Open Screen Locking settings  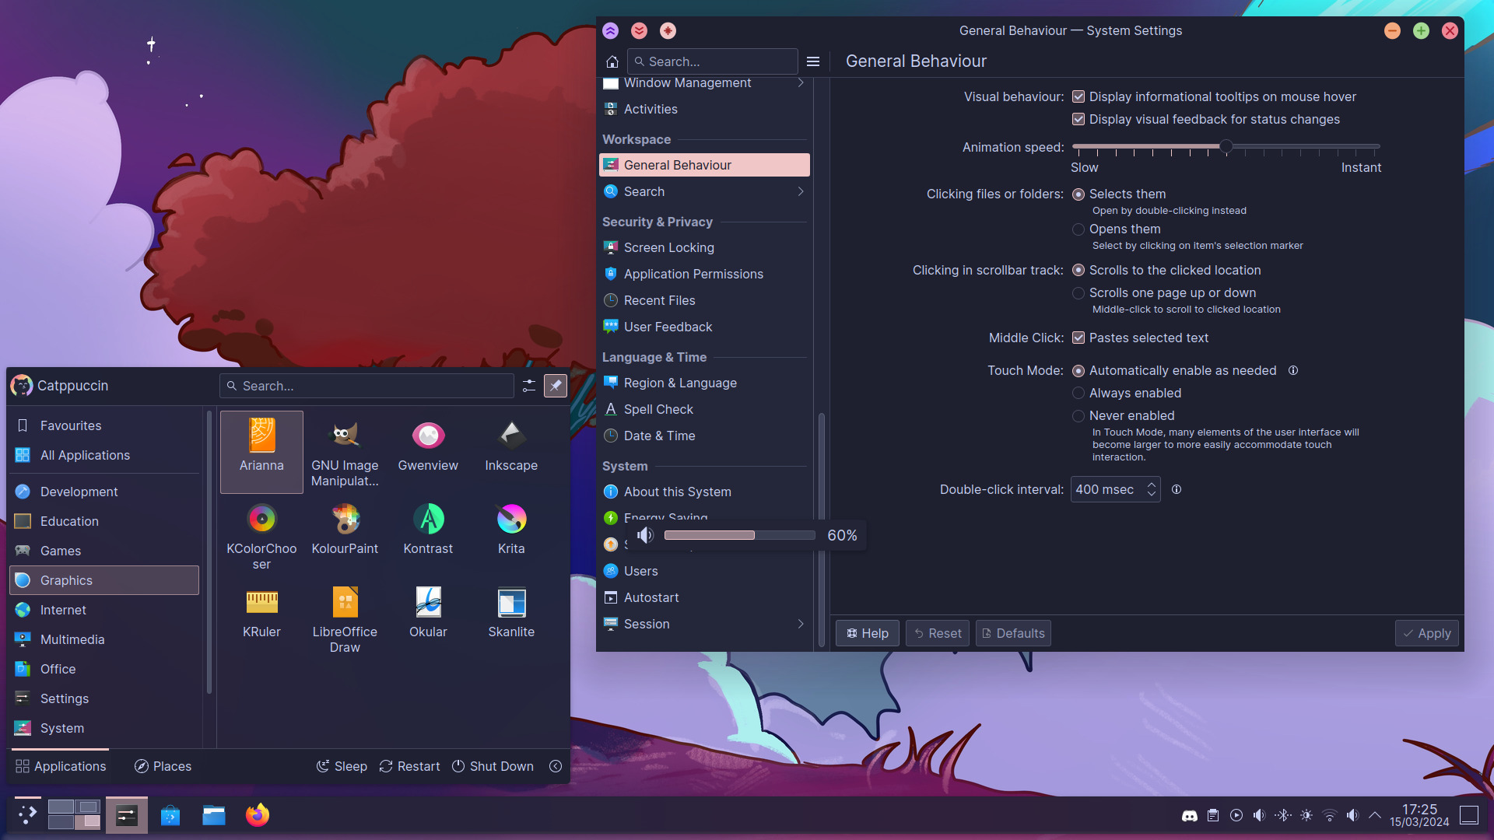[x=669, y=247]
